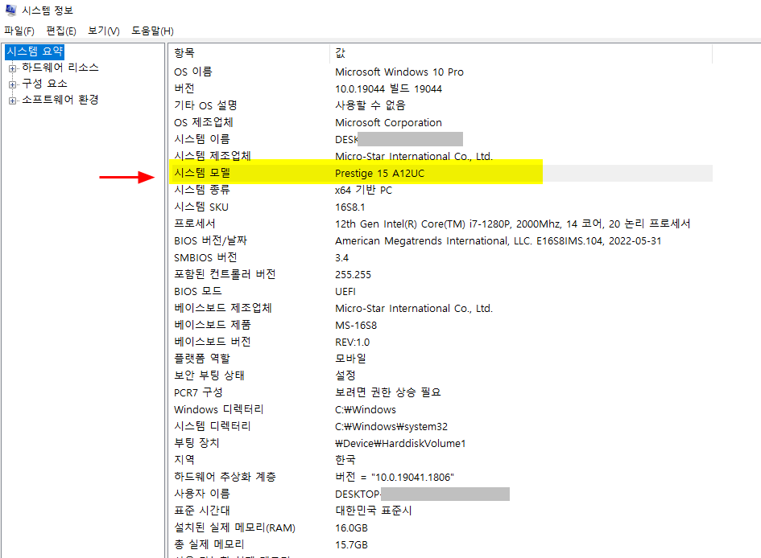Expand the 구성 요소 tree node
This screenshot has height=558, width=761.
coord(14,83)
